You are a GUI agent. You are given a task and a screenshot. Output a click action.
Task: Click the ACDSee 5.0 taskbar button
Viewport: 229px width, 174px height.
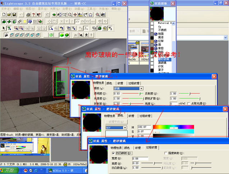point(65,170)
